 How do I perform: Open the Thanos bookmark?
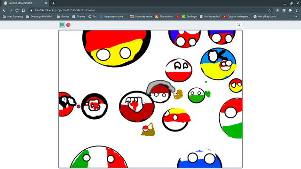click(x=79, y=17)
